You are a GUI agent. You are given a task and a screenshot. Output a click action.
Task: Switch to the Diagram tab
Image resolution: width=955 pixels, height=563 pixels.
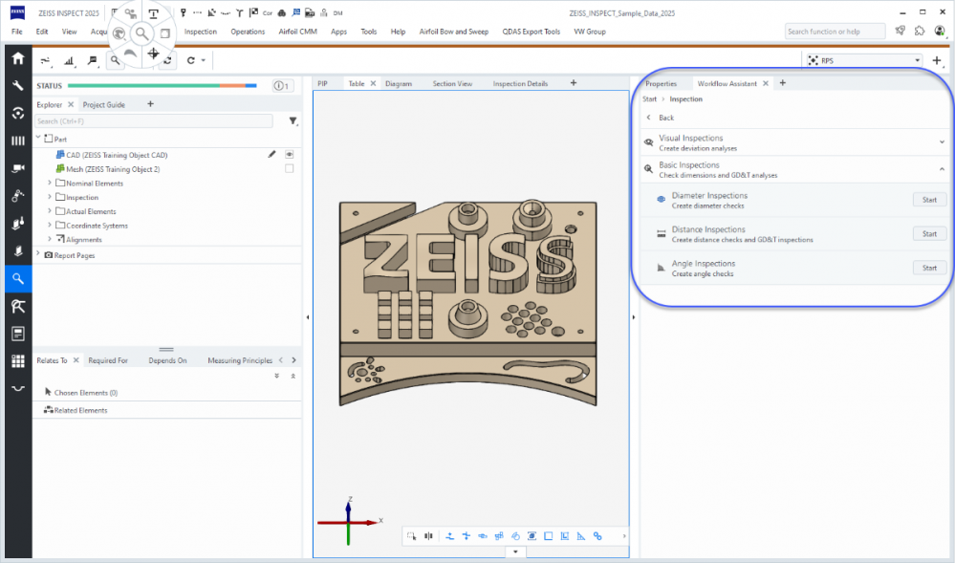[x=399, y=84]
